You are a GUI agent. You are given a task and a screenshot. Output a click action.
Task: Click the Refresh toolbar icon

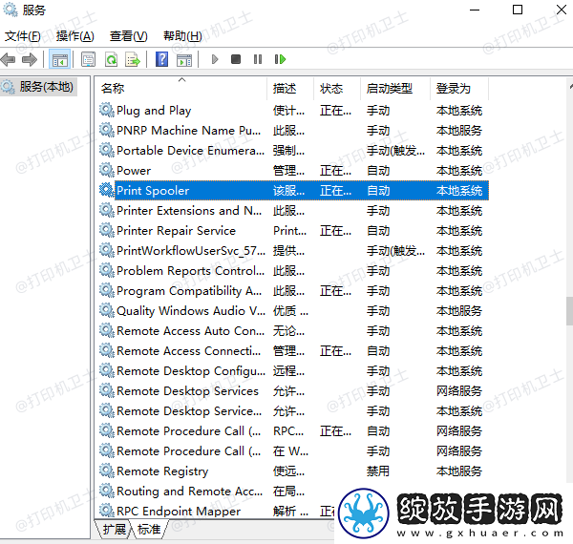pos(111,59)
